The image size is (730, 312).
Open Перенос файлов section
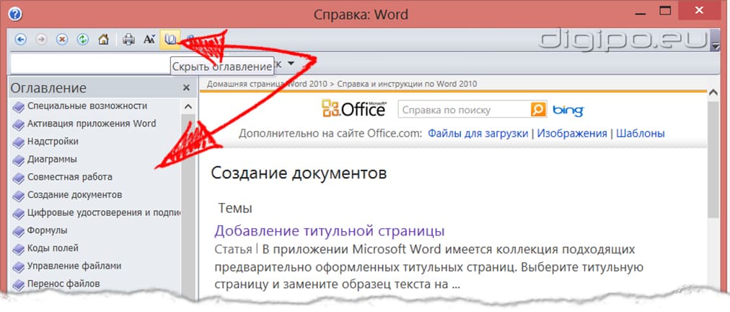(63, 283)
